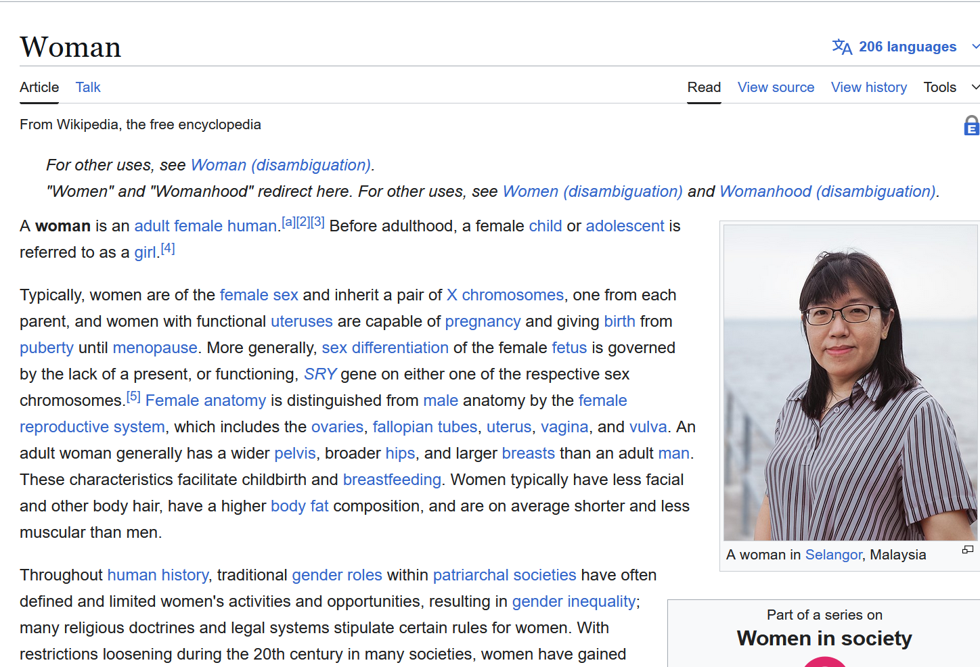Select the Read tab
The height and width of the screenshot is (667, 980).
coord(704,87)
